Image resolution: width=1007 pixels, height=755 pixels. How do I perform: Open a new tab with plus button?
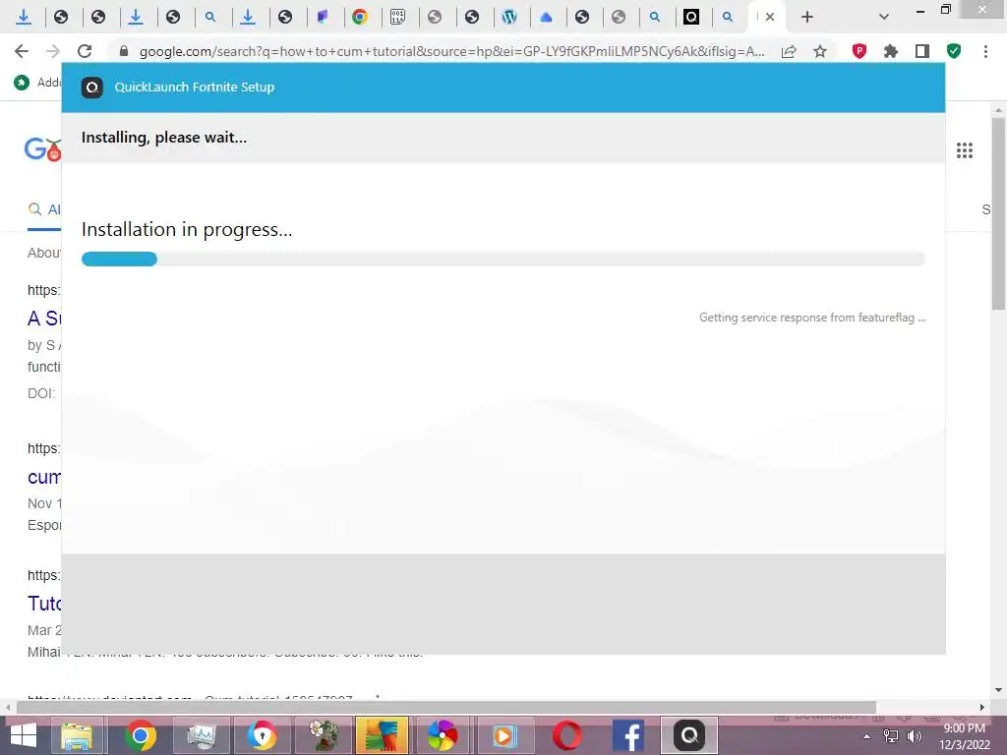[807, 17]
